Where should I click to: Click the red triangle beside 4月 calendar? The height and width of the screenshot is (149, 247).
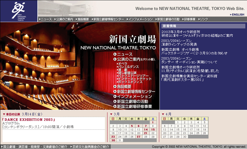(163, 114)
